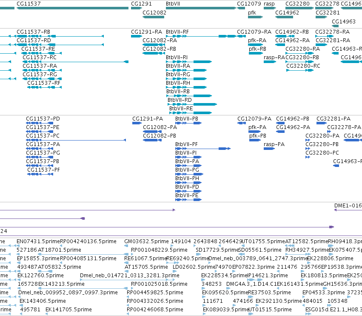Viewport: 362px width, 316px height.
Task: Select protein BtbVII-PE
Action: pos(188,200)
